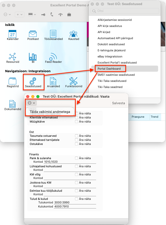Open the Funktsioonid tools icon
The height and width of the screenshot is (225, 166).
click(73, 81)
